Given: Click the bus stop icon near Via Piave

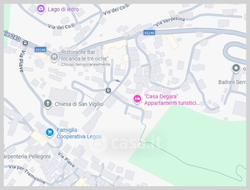Looking at the screenshot, I should [25, 43].
